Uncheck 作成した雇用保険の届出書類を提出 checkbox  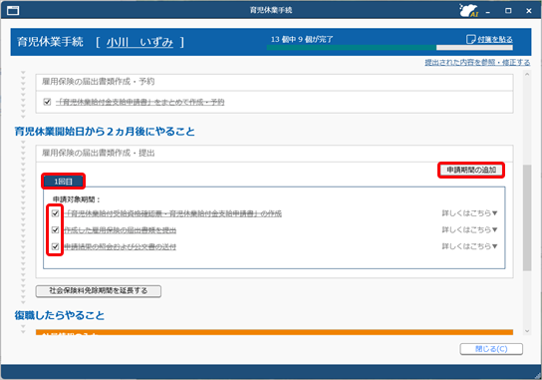55,229
